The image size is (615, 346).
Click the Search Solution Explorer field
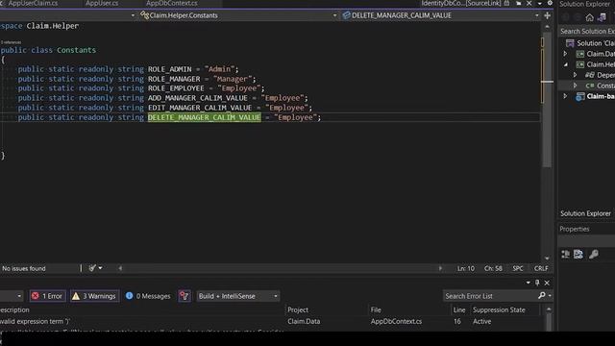[587, 32]
